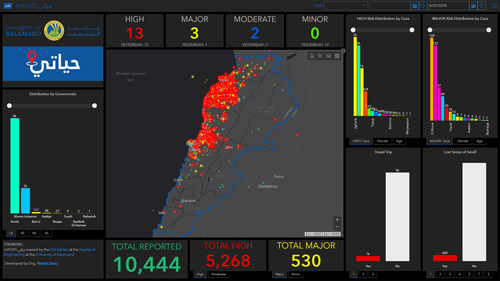Select Gender tab under HIGH Risk chart
This screenshot has height=281, width=500.
[x=382, y=141]
